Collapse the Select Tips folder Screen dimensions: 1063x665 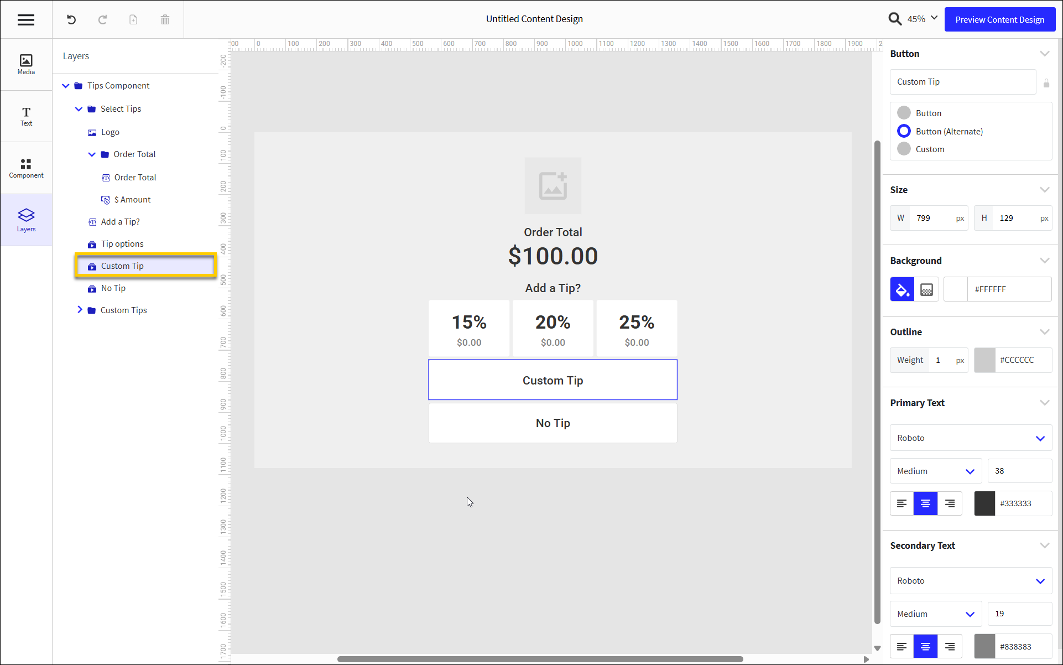coord(79,109)
